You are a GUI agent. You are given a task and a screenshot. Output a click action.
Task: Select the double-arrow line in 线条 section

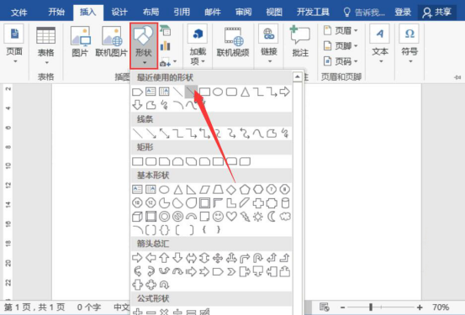tap(164, 134)
